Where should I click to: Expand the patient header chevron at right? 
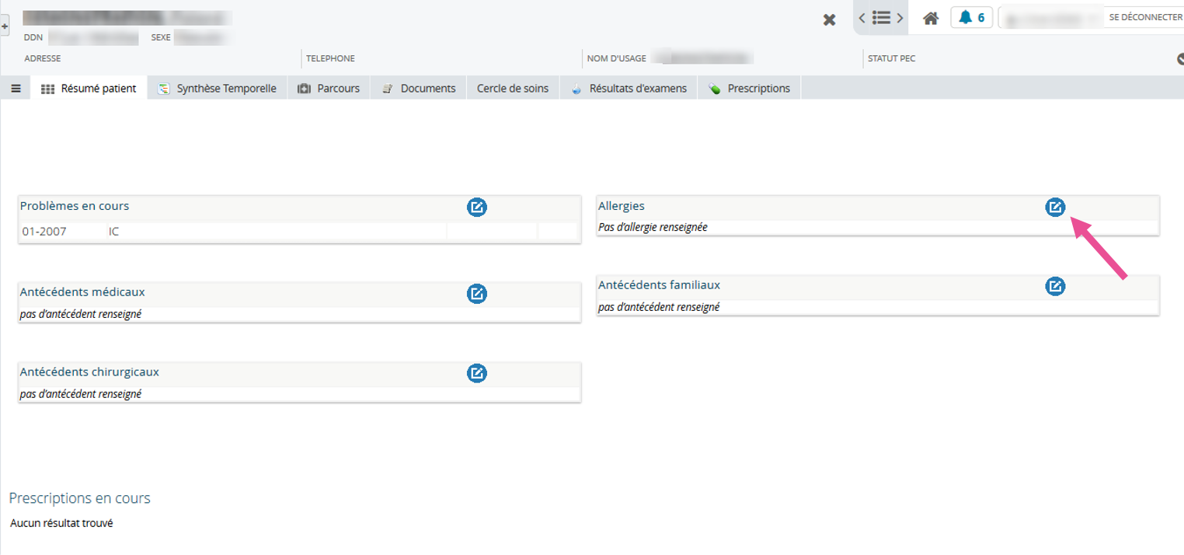(1179, 58)
